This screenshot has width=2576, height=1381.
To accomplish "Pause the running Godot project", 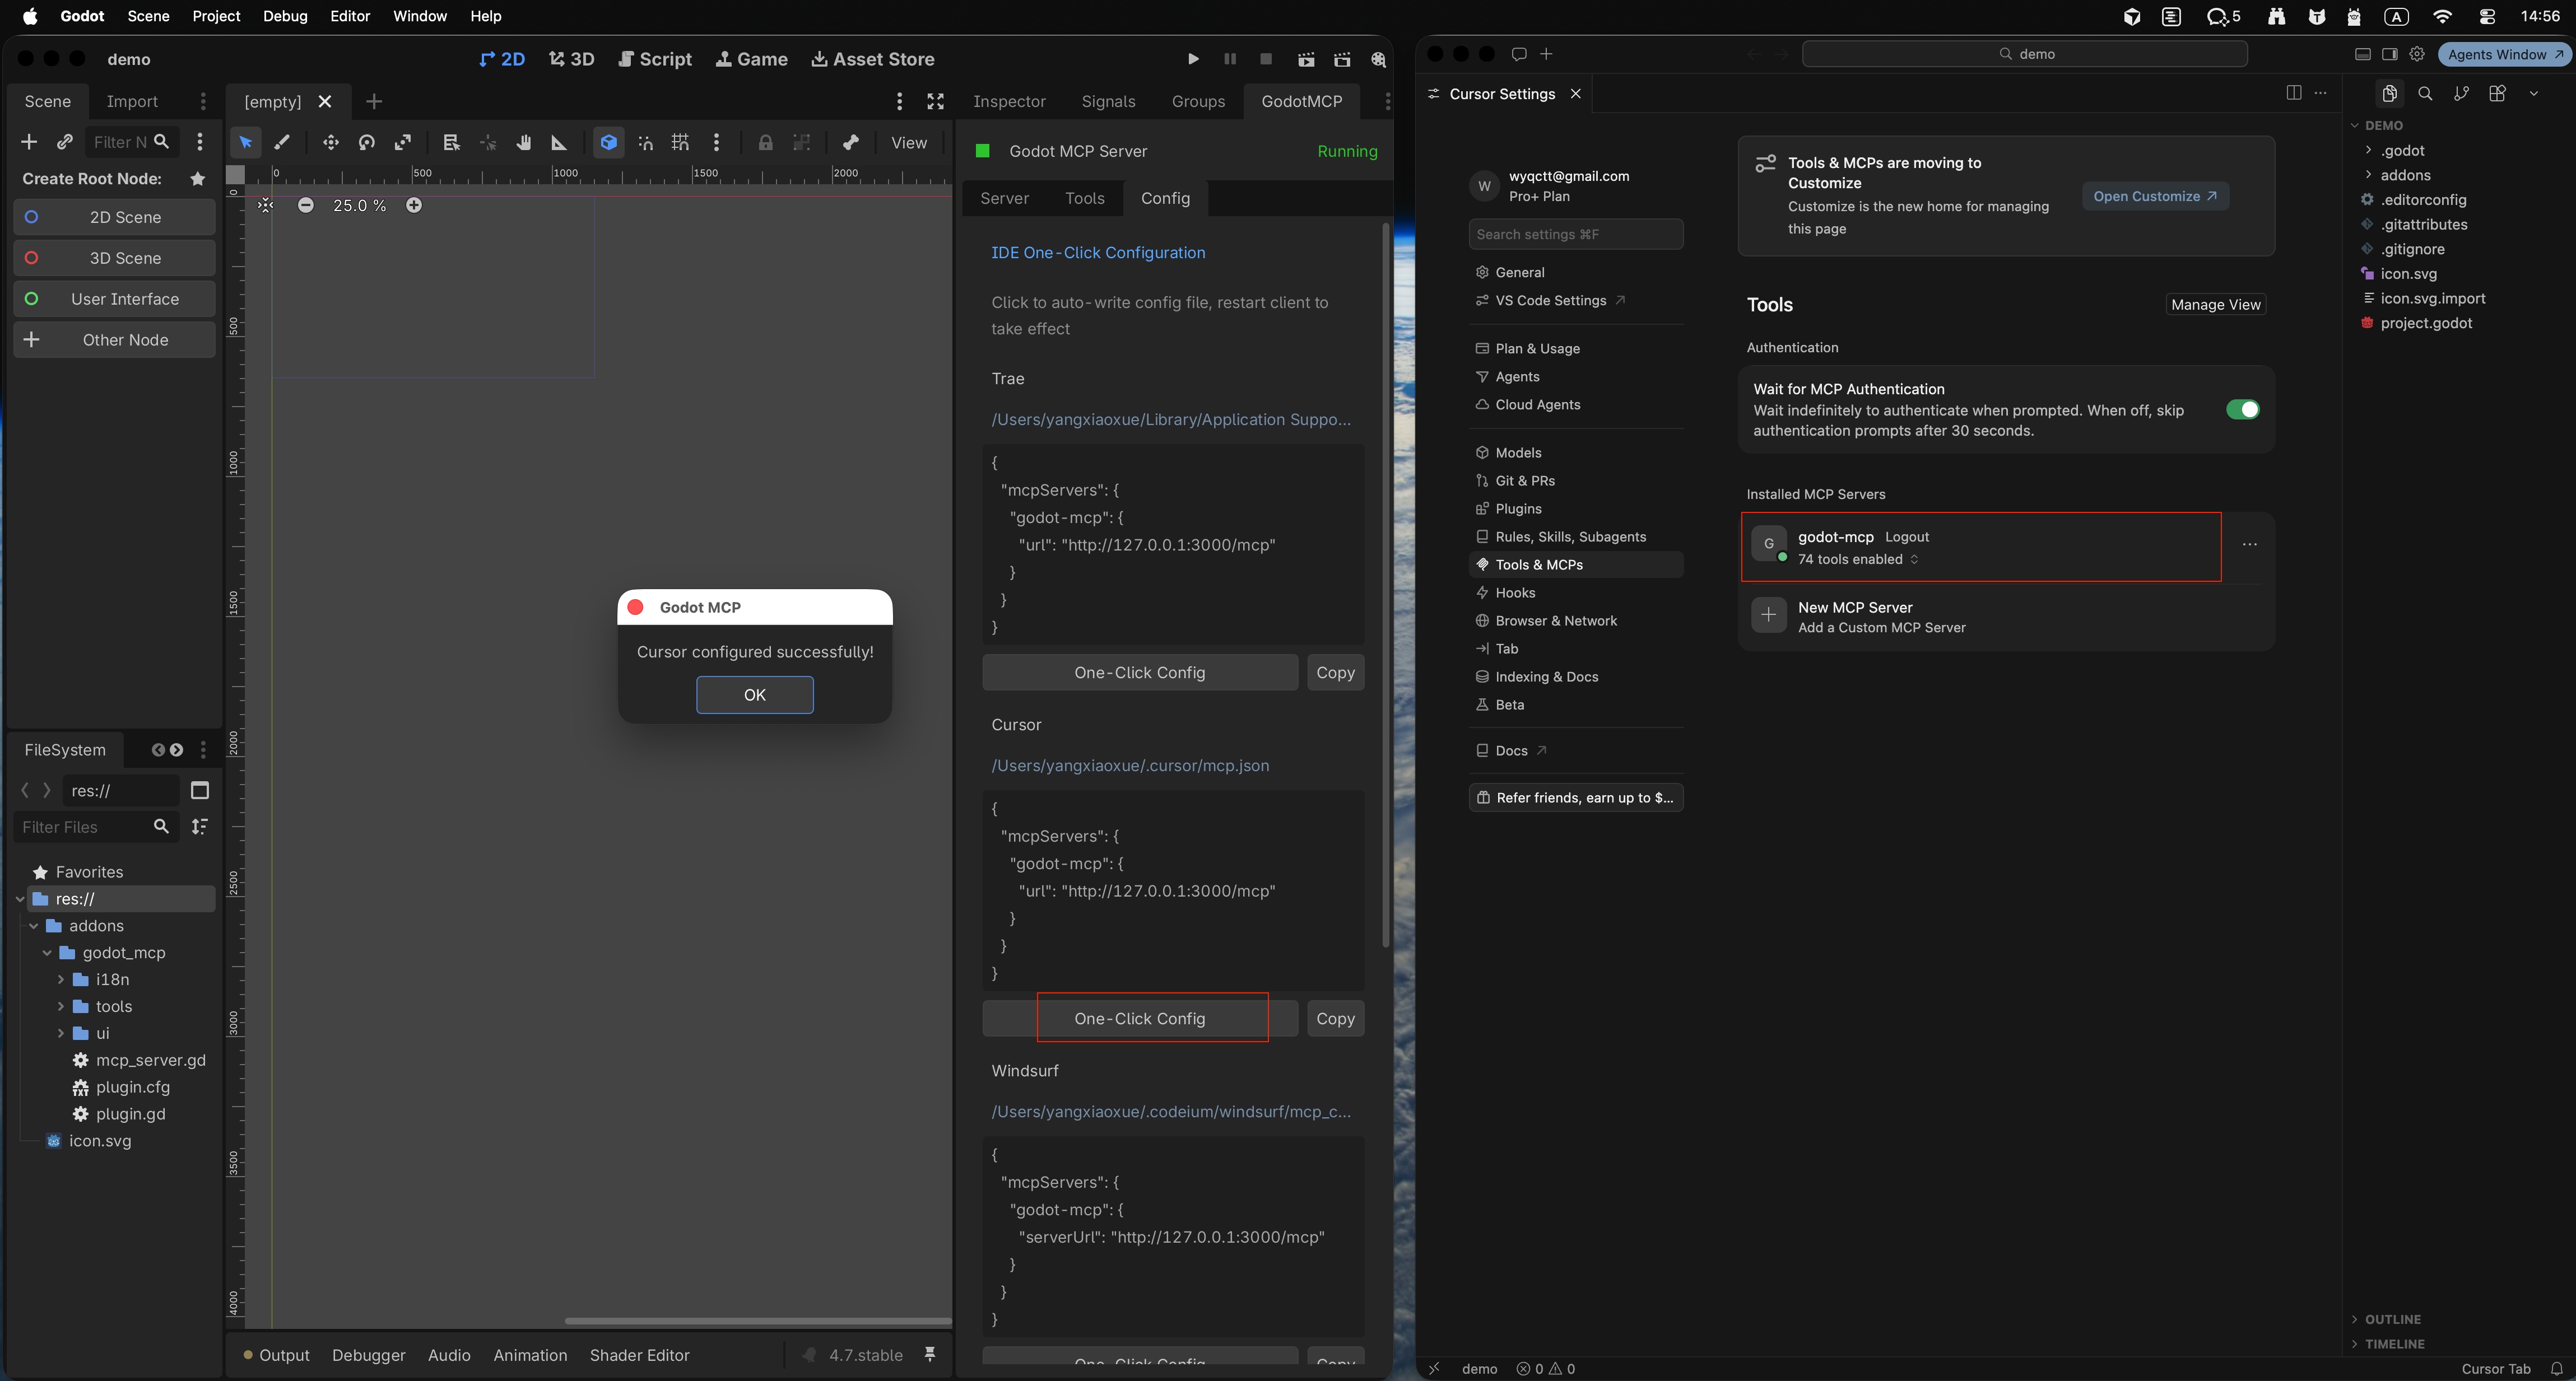I will click(x=1230, y=60).
